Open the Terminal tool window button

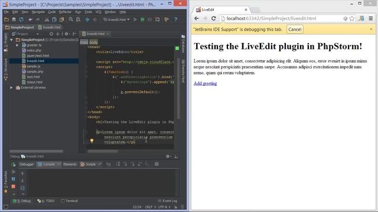coord(70,201)
